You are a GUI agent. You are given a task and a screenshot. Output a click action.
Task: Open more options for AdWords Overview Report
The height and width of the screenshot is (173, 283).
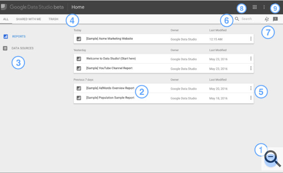(251, 88)
